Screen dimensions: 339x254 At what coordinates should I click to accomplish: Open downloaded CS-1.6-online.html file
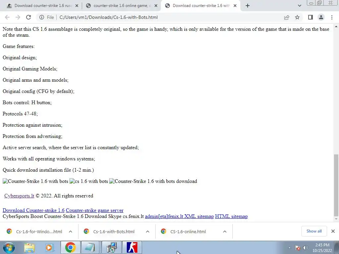coord(184,232)
